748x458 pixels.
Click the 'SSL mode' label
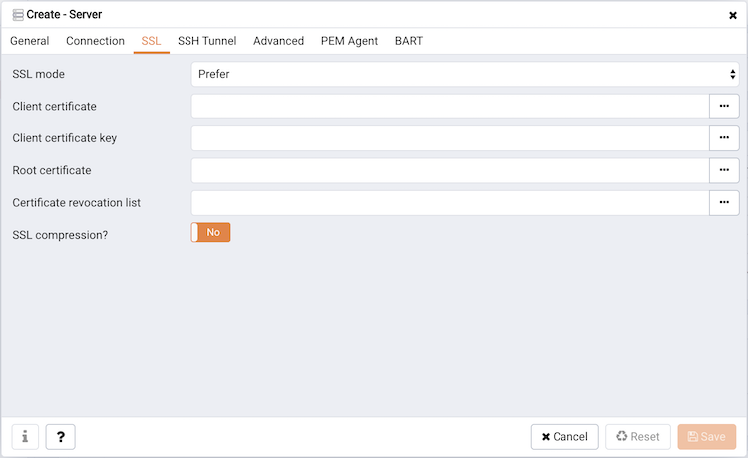(38, 74)
